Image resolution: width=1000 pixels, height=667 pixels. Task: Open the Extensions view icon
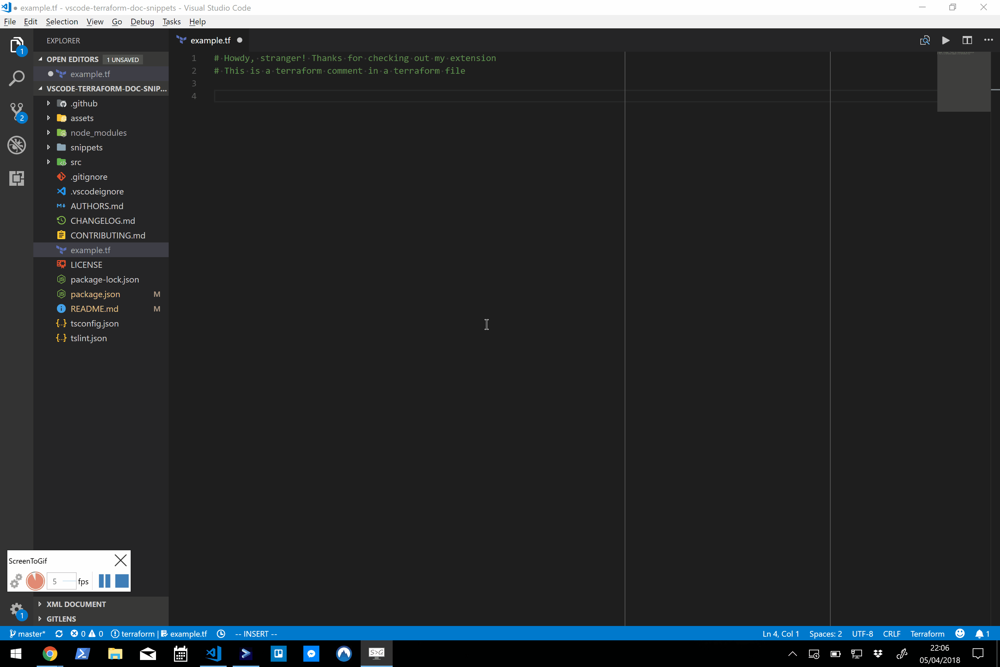point(17,178)
